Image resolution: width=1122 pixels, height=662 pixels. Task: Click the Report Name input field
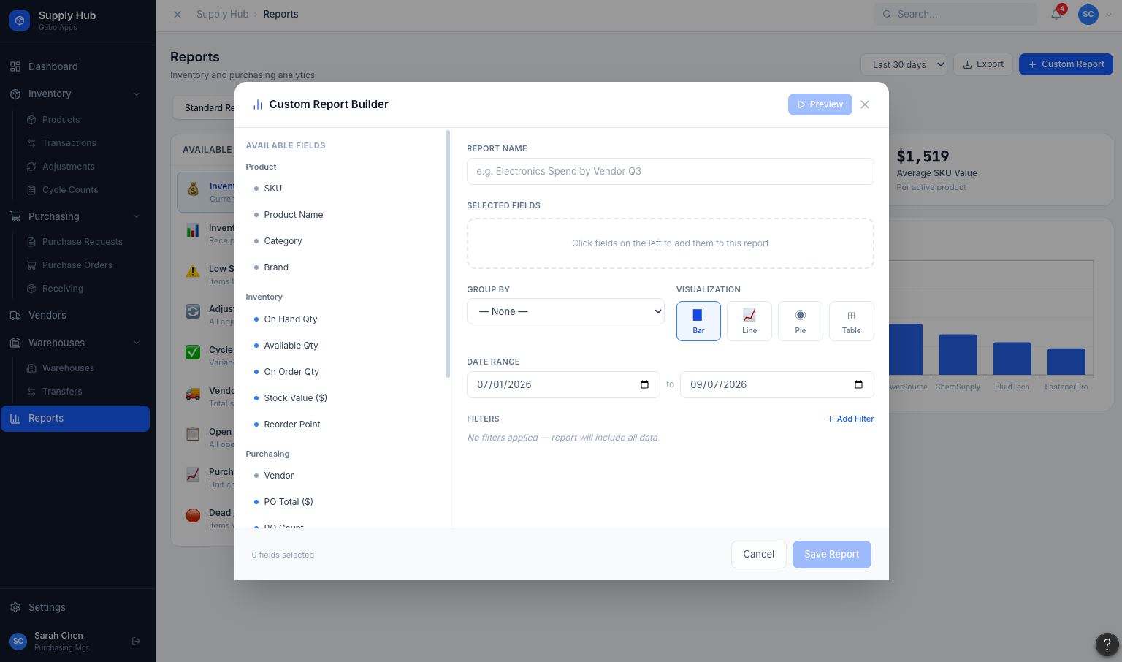670,172
